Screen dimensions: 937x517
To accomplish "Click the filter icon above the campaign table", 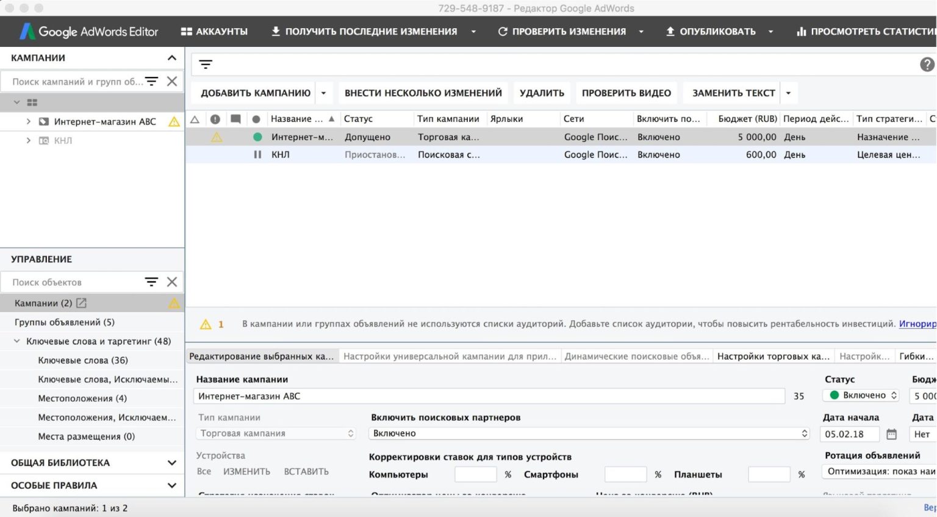I will click(x=206, y=65).
